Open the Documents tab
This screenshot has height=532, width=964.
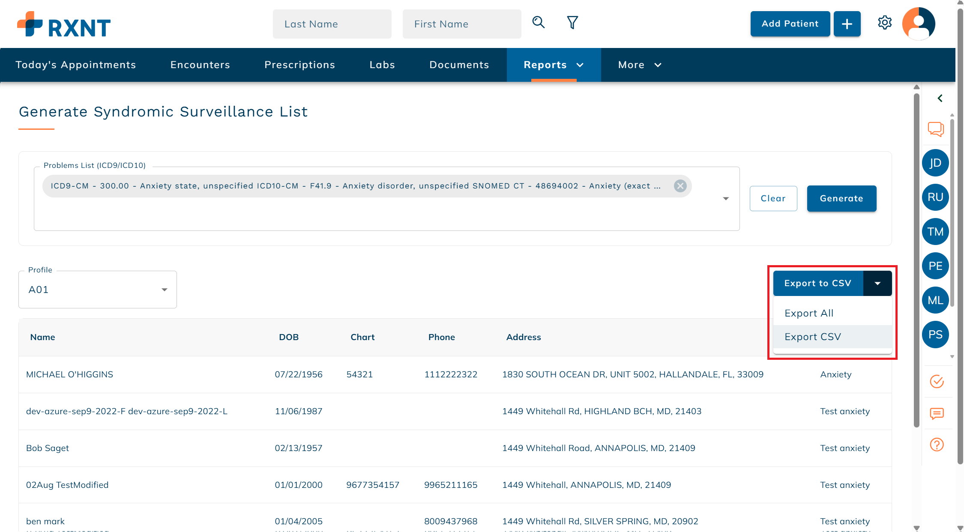click(459, 65)
